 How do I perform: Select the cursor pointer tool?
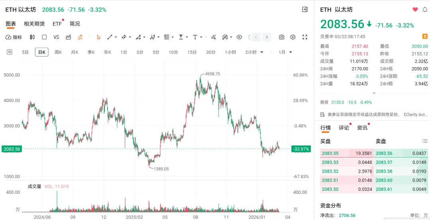(x=99, y=37)
